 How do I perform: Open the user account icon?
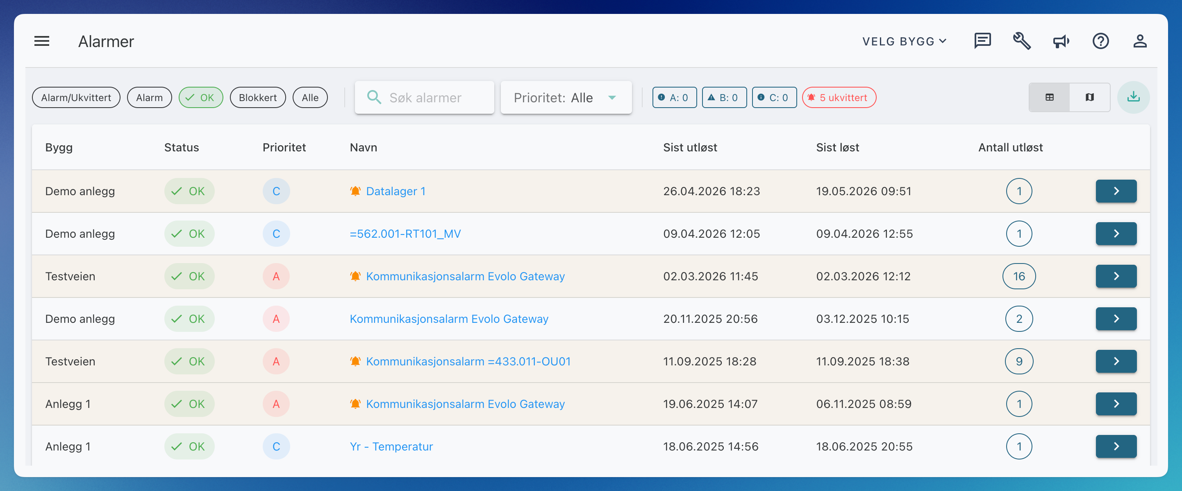(x=1140, y=41)
